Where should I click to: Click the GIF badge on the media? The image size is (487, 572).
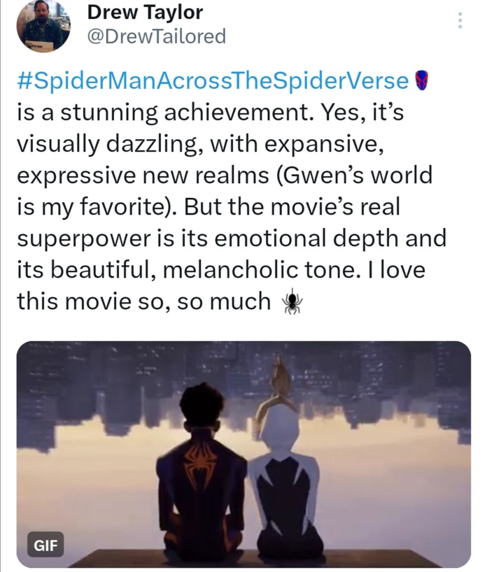(45, 545)
